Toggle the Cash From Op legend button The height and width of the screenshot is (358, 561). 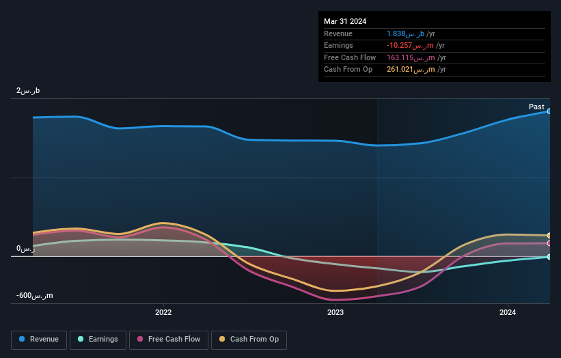point(249,340)
